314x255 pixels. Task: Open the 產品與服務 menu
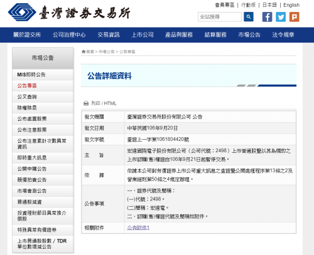coord(179,34)
